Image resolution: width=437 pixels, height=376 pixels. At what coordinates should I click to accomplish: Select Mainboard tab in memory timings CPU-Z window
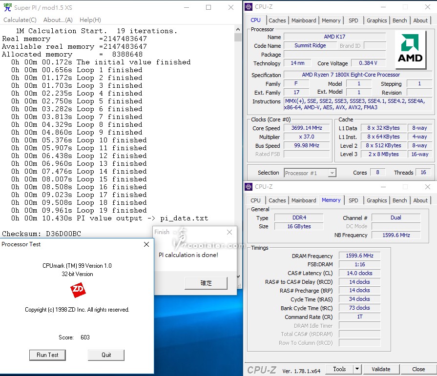(304, 200)
